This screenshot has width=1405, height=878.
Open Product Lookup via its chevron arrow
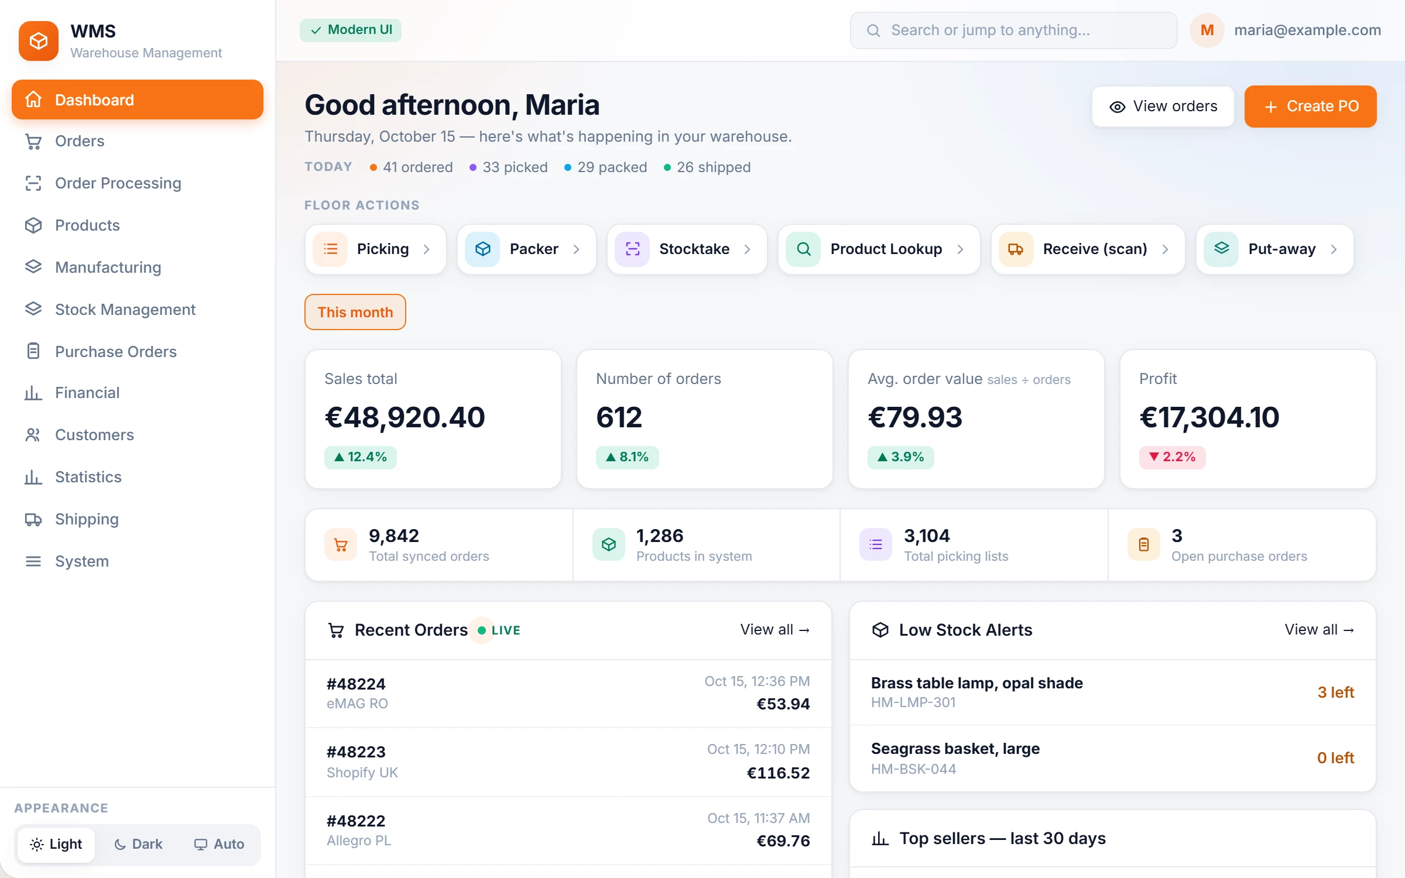pos(961,249)
